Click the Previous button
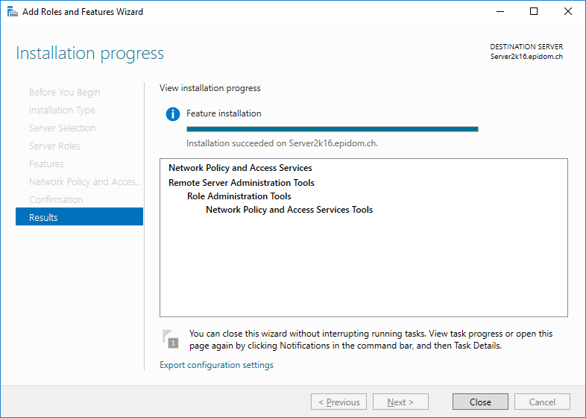 (338, 402)
